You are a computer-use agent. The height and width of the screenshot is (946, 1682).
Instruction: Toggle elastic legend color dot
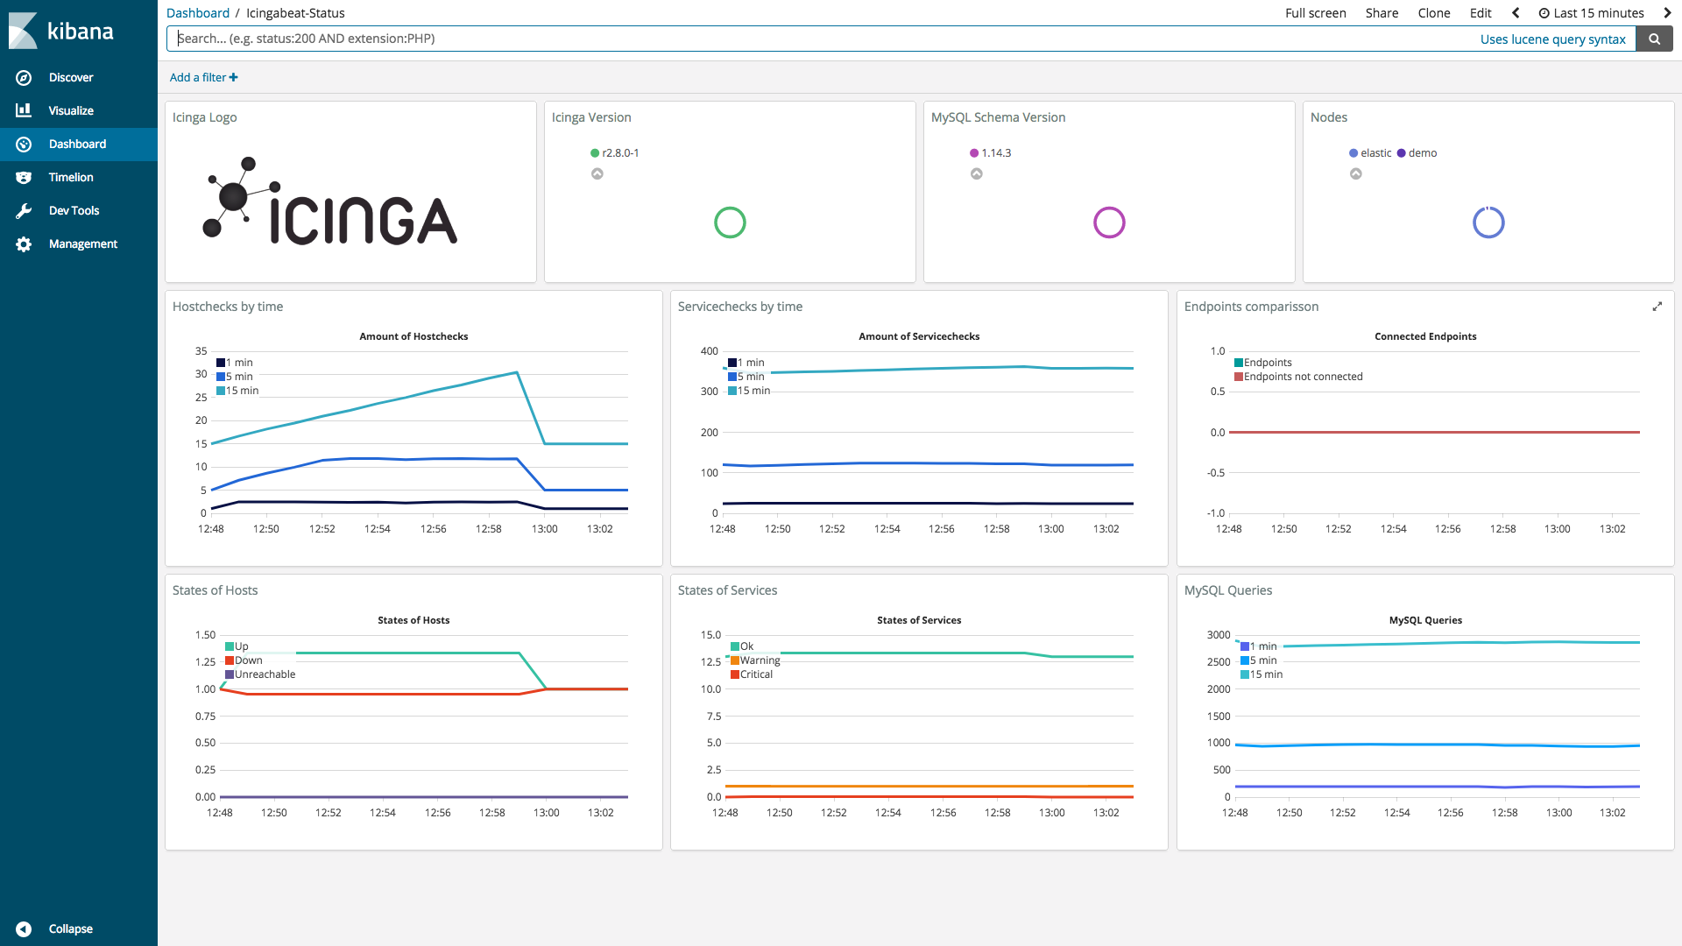click(1353, 153)
